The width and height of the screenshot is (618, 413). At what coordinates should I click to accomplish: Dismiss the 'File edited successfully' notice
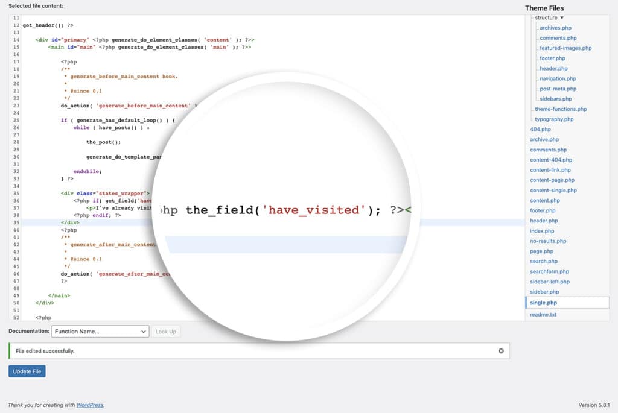500,350
